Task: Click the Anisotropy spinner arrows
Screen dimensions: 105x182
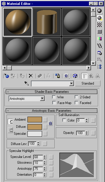Action: coord(45,169)
